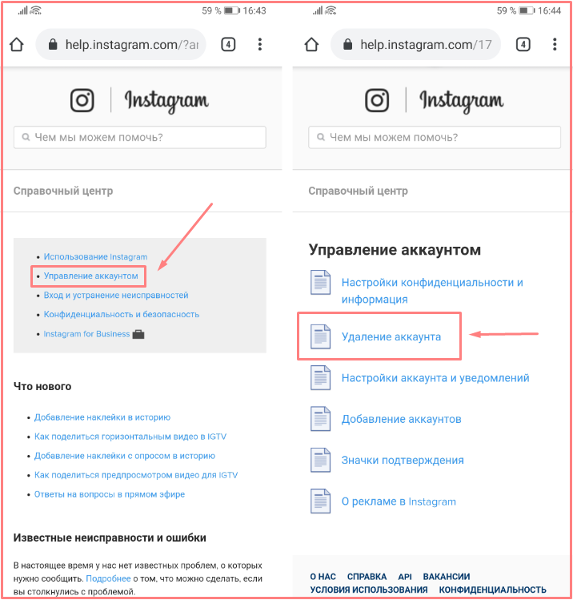Open tab switcher in left browser

(228, 45)
